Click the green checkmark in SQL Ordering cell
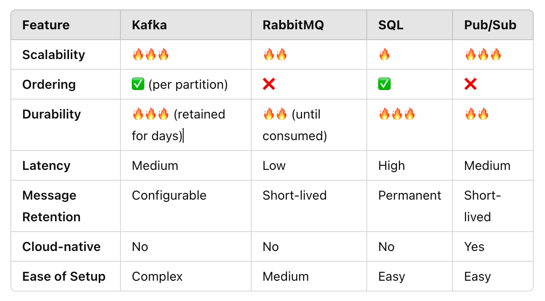The height and width of the screenshot is (301, 545). pos(385,84)
